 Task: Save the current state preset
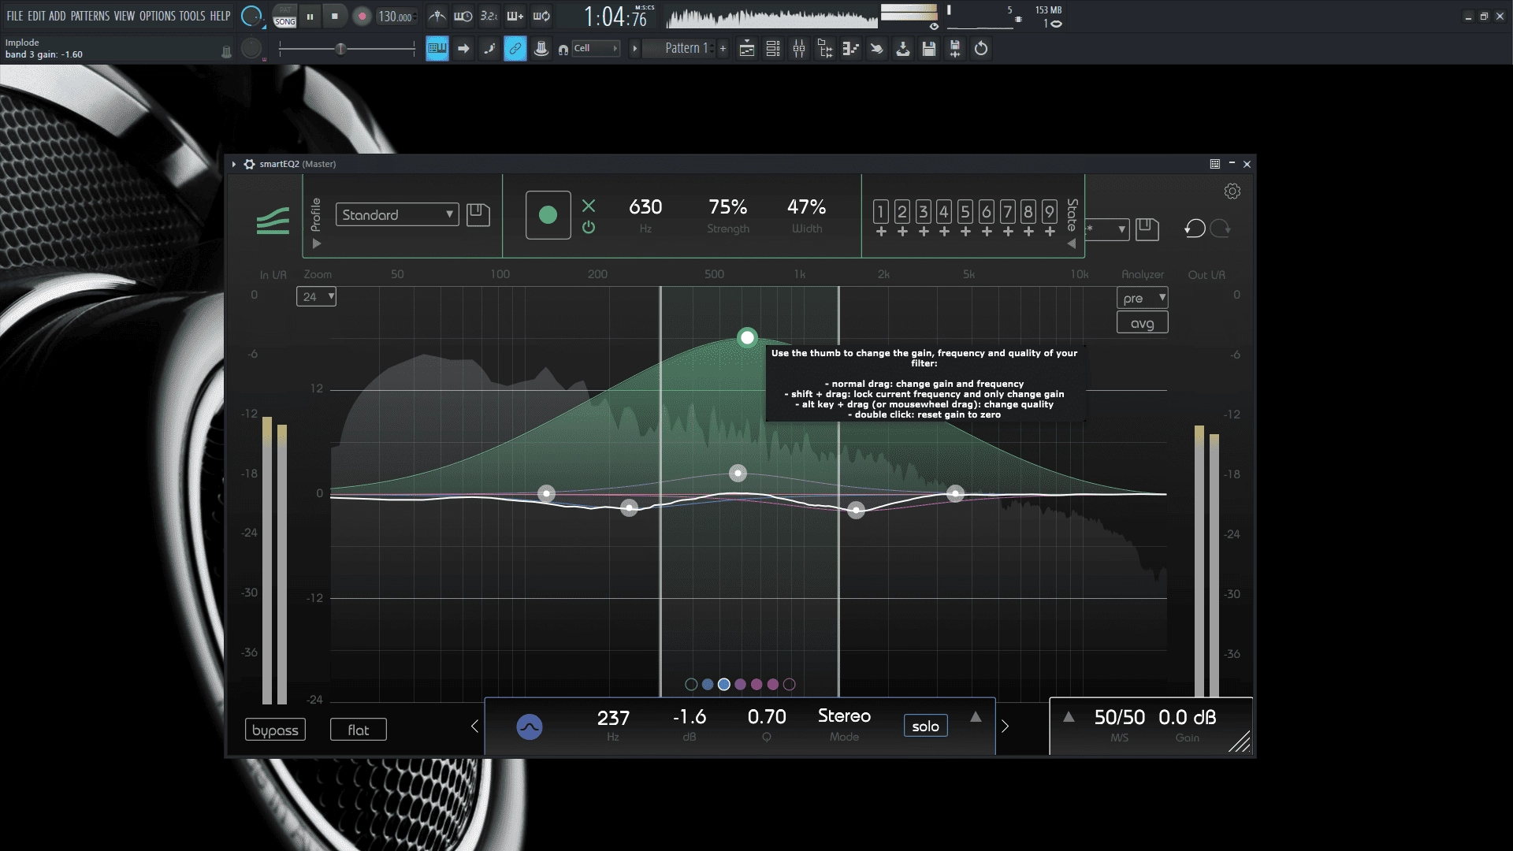[1147, 229]
